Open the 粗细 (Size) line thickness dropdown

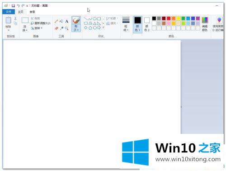tap(126, 24)
